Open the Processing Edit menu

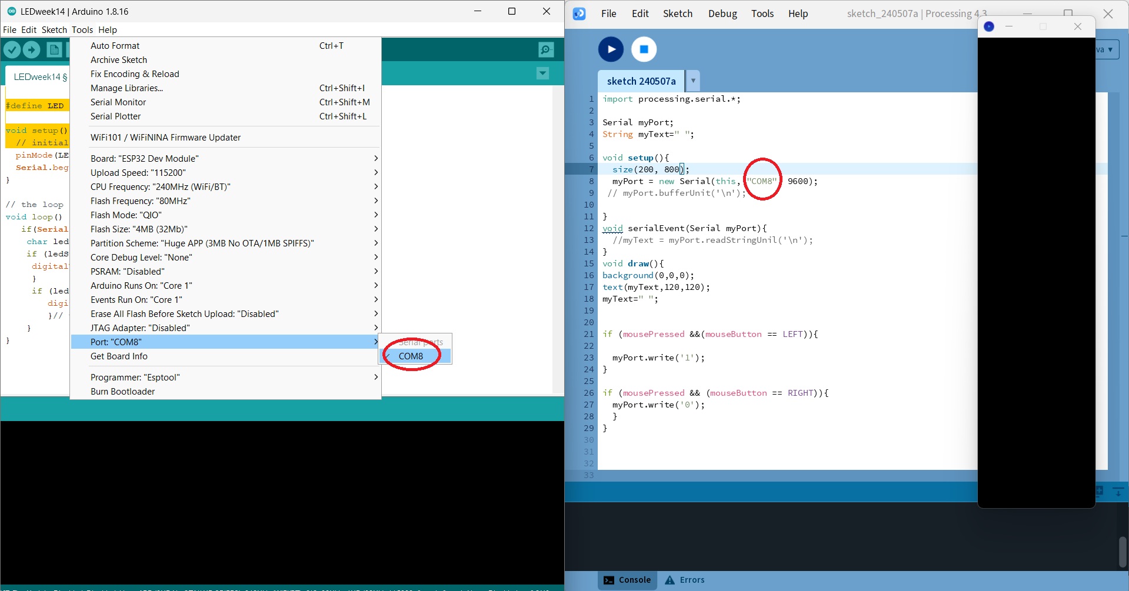pos(640,14)
